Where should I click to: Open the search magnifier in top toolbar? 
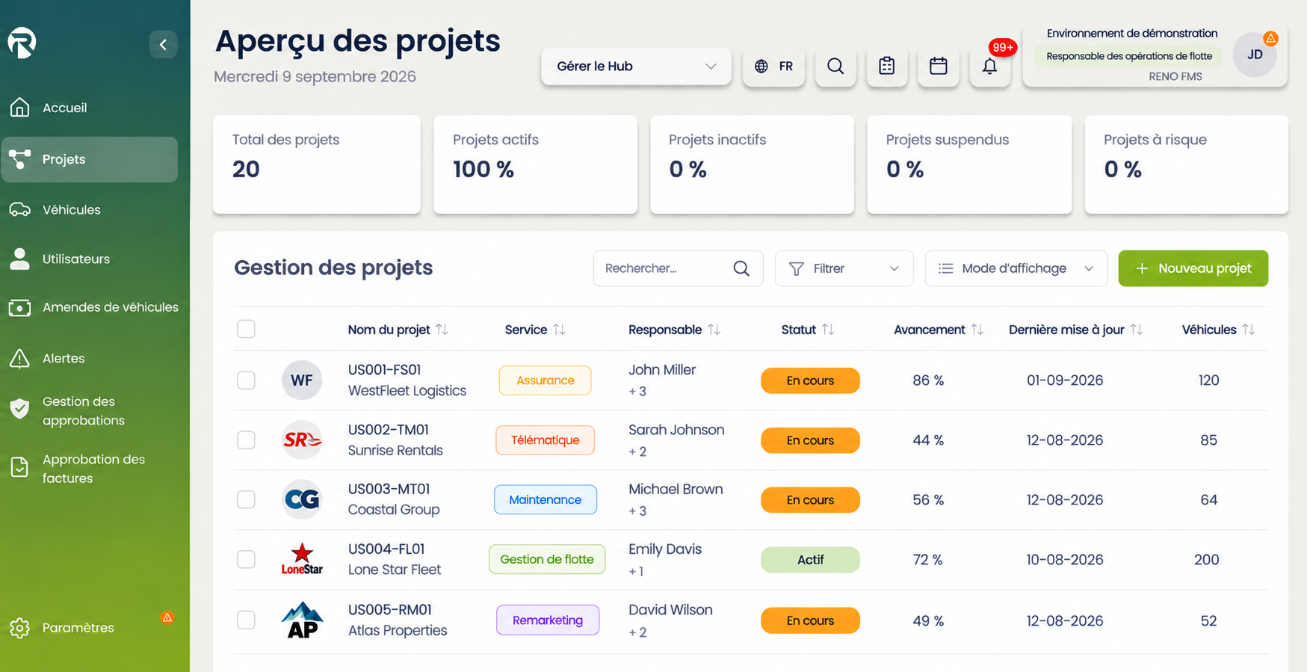pyautogui.click(x=835, y=67)
